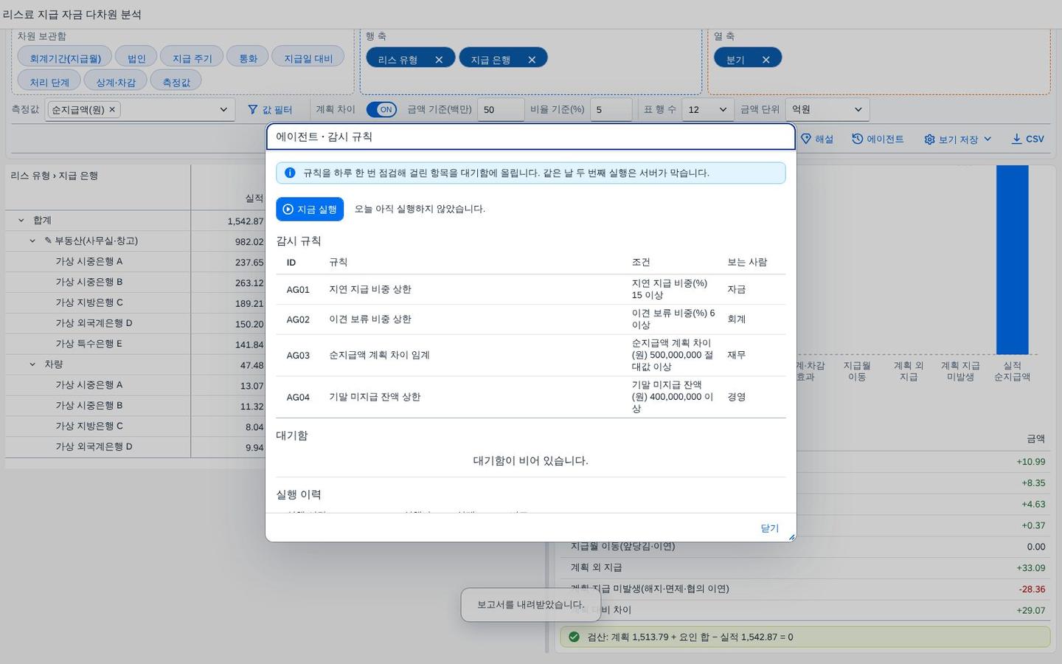
Task: Open the 에이전트 history button in toolbar
Action: pyautogui.click(x=878, y=139)
